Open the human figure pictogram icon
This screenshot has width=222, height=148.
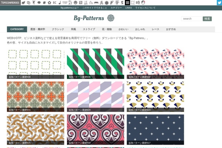[x=34, y=3]
